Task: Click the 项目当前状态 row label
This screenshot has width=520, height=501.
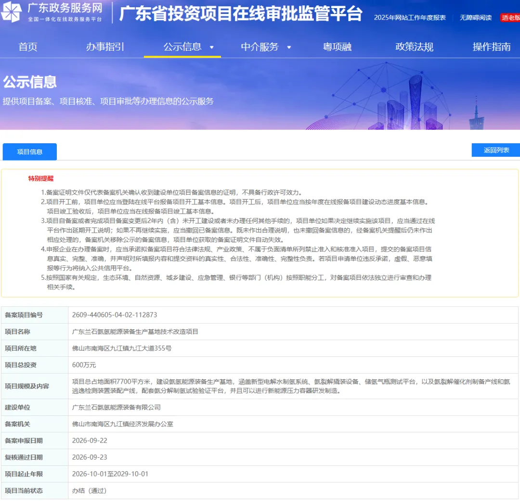Action: pos(24,490)
